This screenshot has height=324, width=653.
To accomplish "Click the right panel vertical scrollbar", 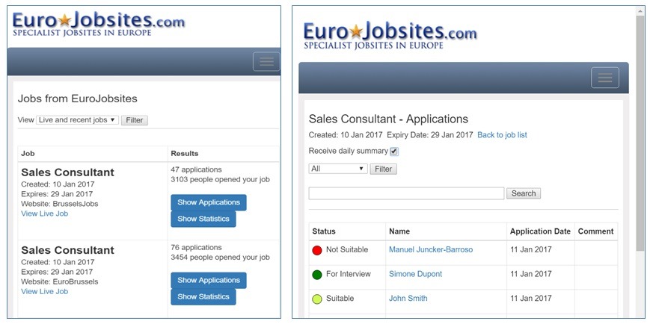I will [640, 133].
